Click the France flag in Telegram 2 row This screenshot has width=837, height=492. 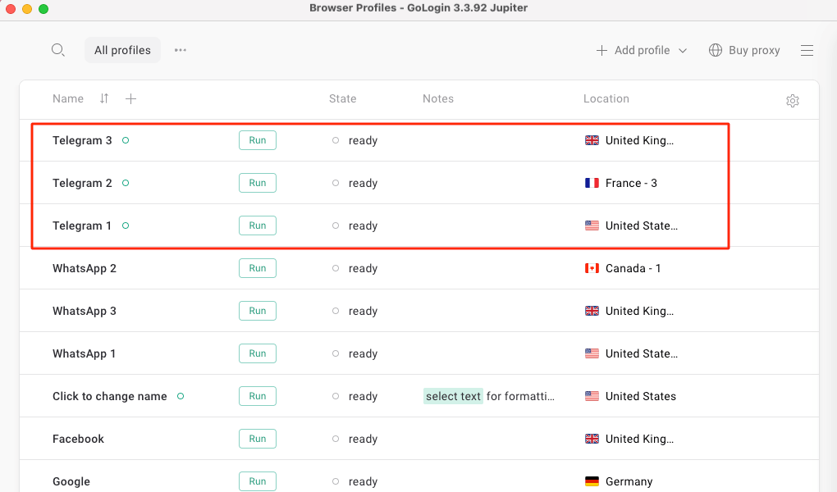tap(592, 183)
